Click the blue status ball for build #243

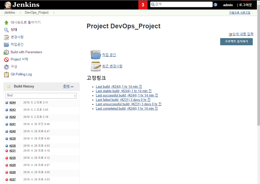[7, 110]
